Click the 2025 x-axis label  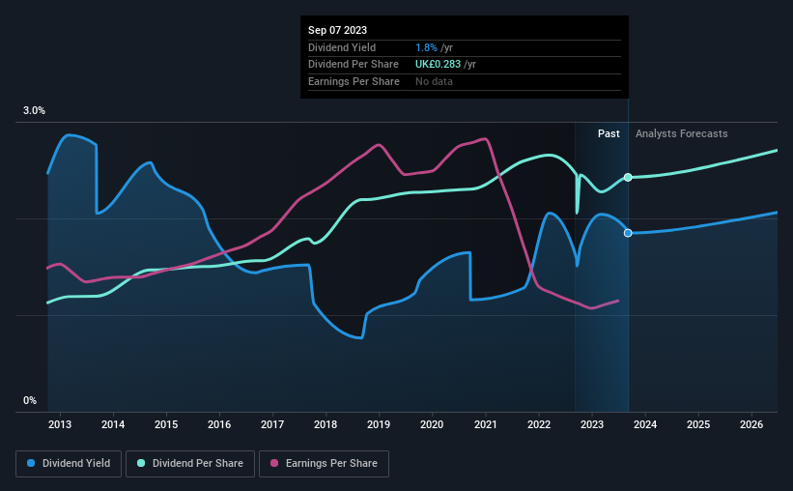[x=698, y=424]
